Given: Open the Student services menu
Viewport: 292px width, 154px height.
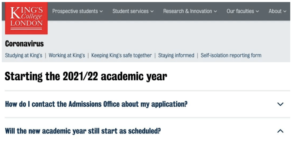Looking at the screenshot, I should pos(133,11).
